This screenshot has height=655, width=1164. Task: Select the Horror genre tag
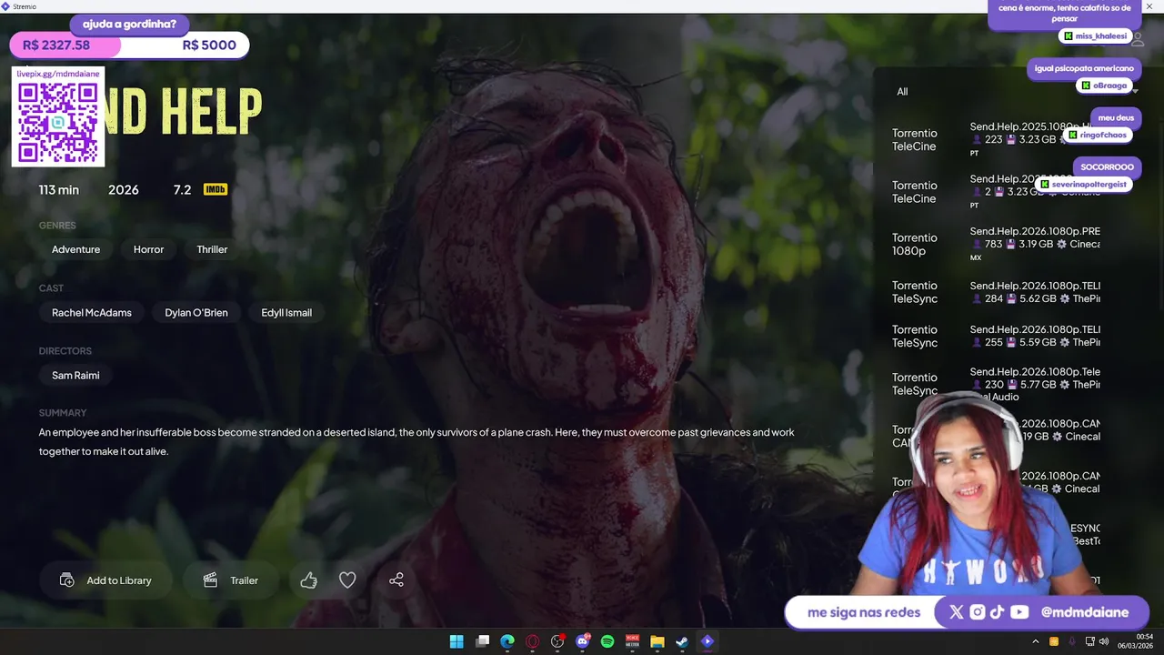(x=148, y=249)
